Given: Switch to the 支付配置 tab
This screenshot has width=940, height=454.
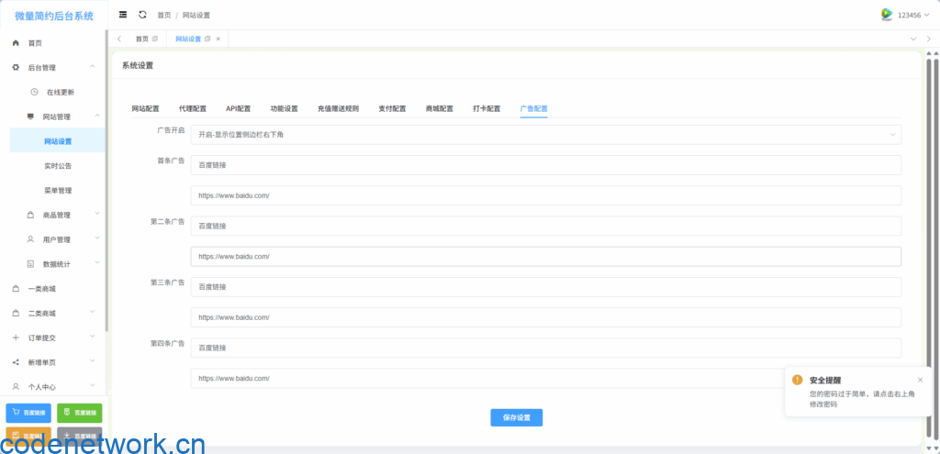Looking at the screenshot, I should point(392,108).
